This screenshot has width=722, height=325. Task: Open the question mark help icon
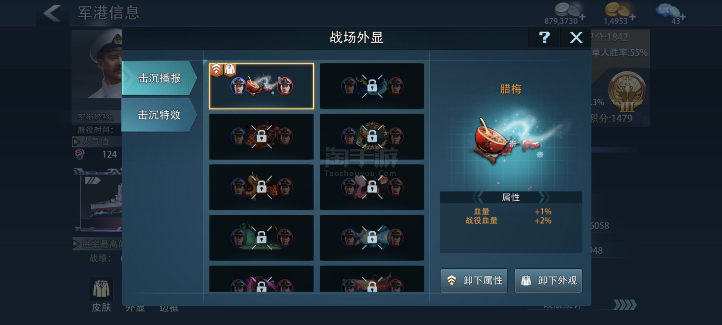click(544, 38)
